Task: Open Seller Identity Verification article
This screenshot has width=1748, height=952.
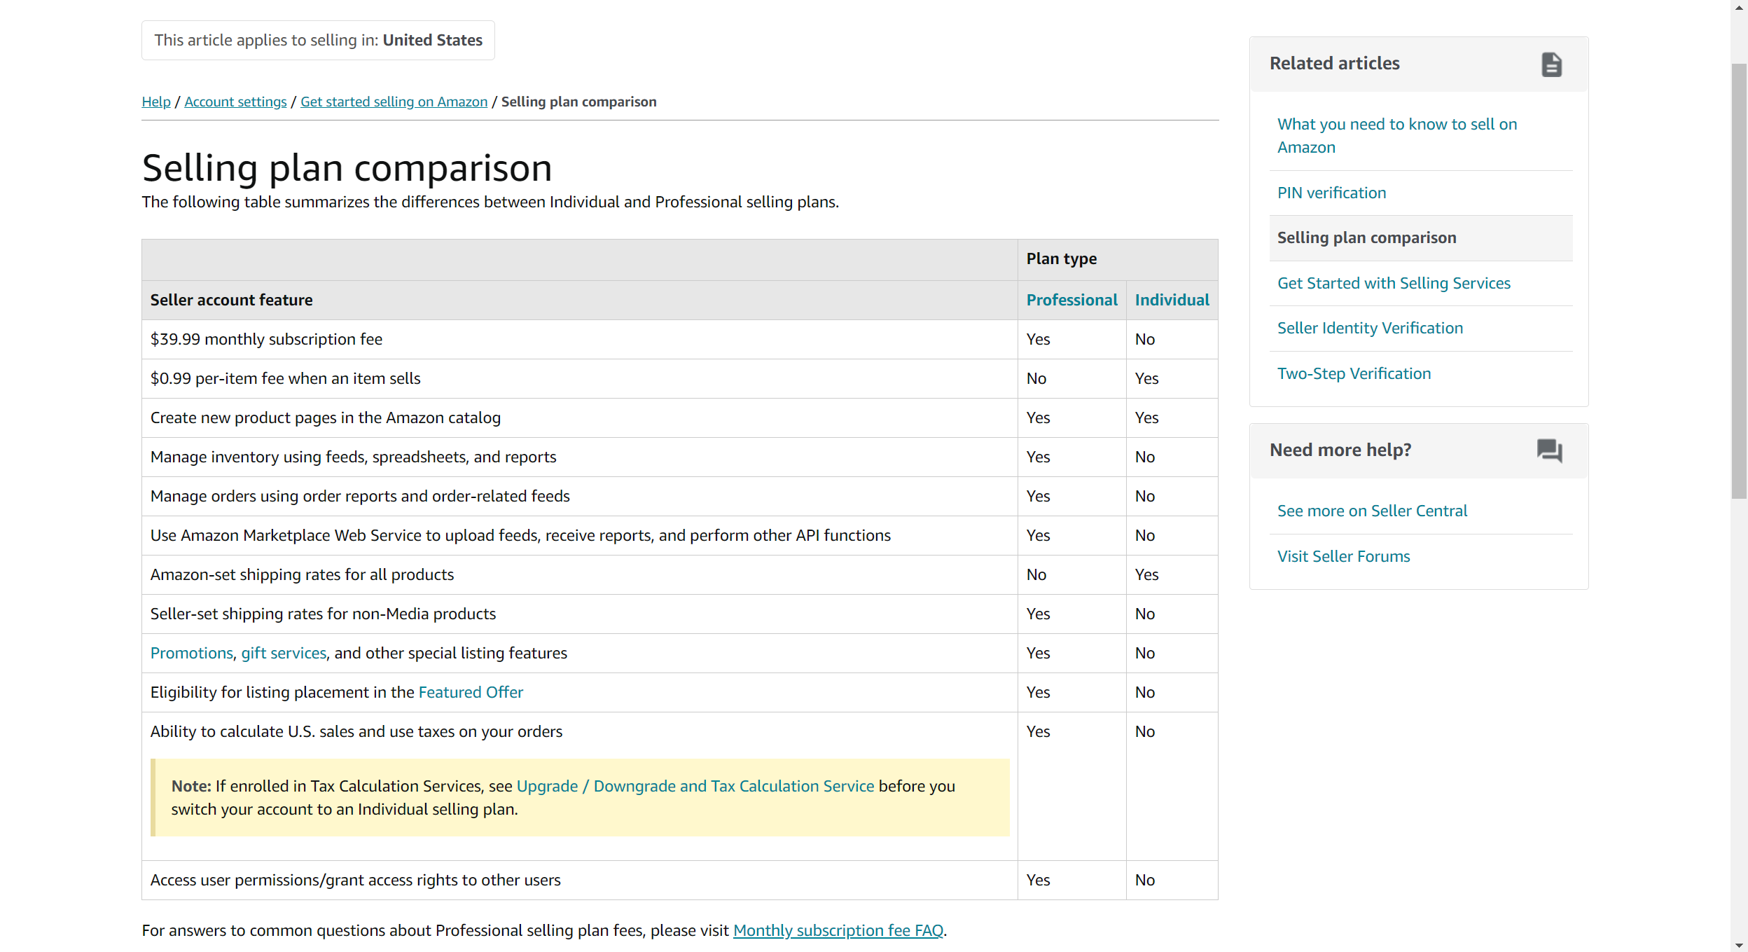Action: coord(1370,328)
